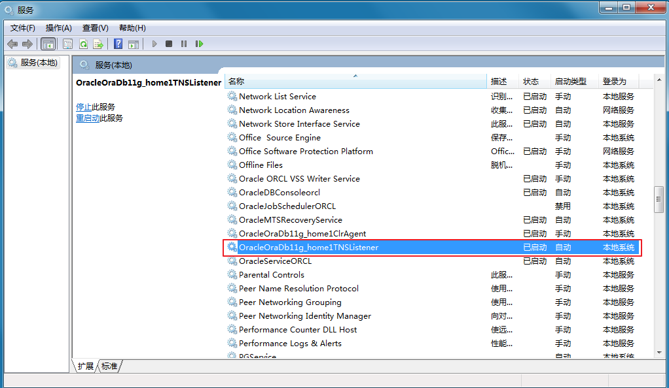The width and height of the screenshot is (669, 388).
Task: Click the gear icon of Office Source Engine
Action: 232,138
